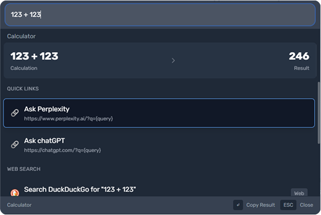Select the Ask Perplexity quick link

click(159, 113)
